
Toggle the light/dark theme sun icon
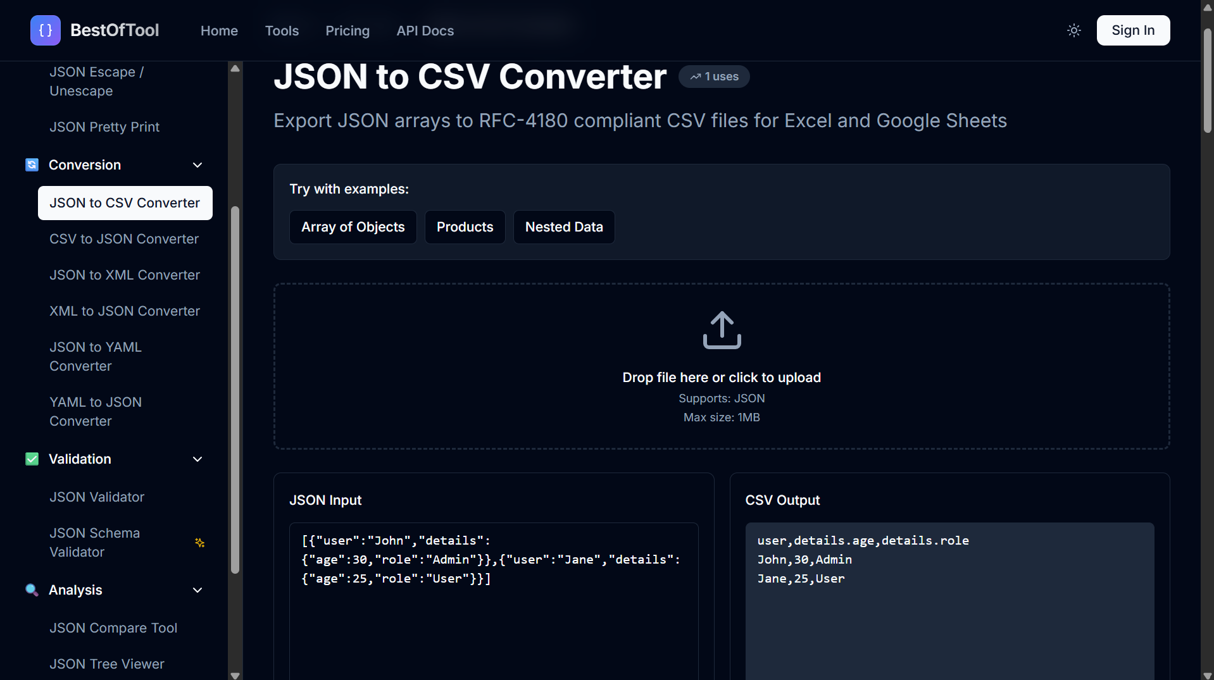pos(1074,30)
